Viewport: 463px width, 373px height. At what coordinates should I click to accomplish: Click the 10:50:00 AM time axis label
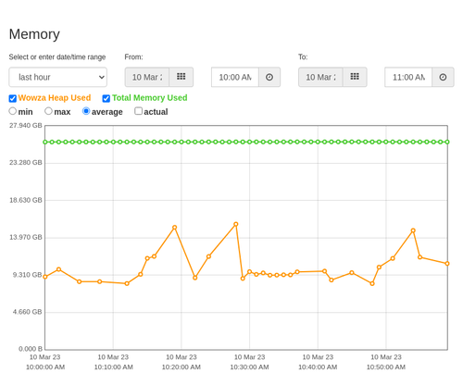(386, 367)
